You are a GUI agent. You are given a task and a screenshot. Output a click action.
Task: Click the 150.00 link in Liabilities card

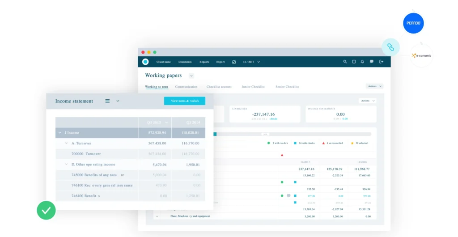(273, 119)
